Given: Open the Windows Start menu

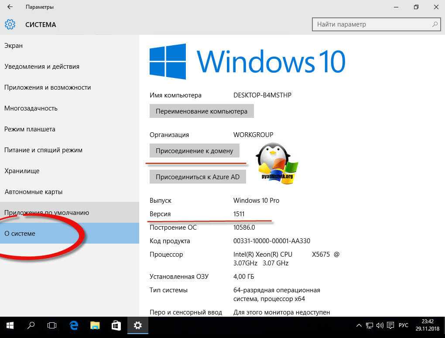Looking at the screenshot, I should coord(10,325).
